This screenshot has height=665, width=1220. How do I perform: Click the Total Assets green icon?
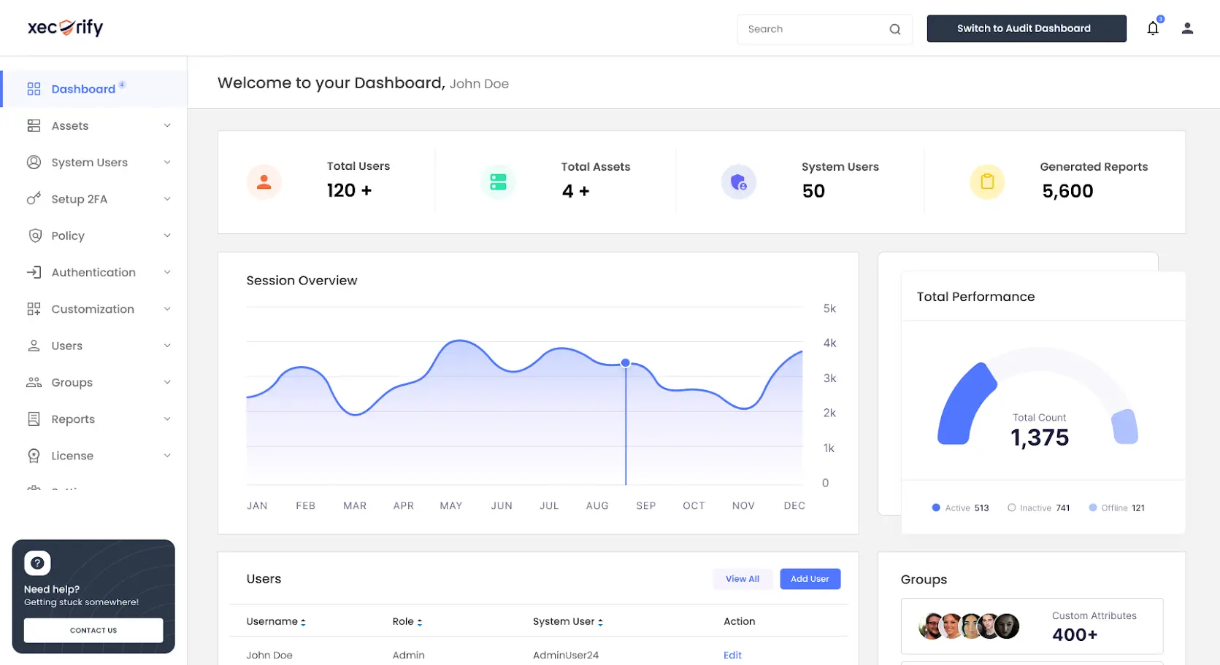pyautogui.click(x=499, y=182)
